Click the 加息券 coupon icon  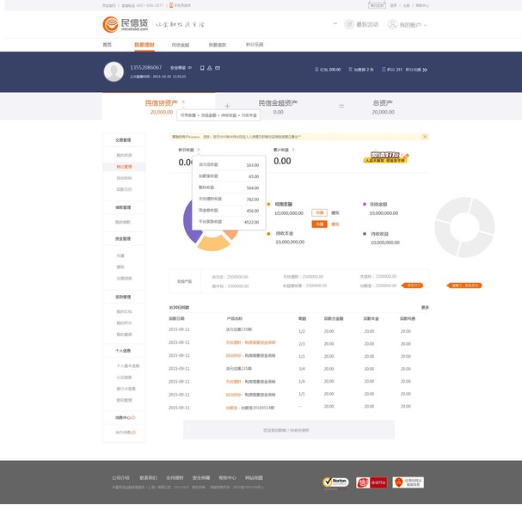point(350,70)
